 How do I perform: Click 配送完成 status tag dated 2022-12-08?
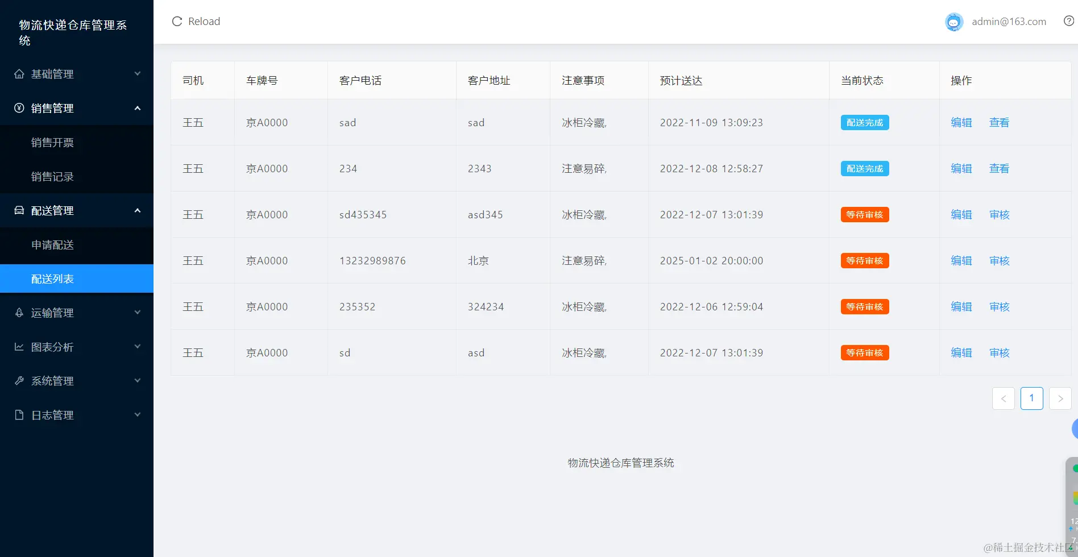pyautogui.click(x=865, y=168)
